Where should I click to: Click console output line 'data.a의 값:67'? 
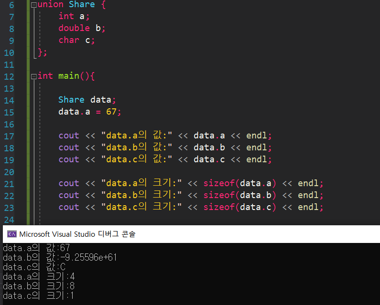[x=36, y=248]
